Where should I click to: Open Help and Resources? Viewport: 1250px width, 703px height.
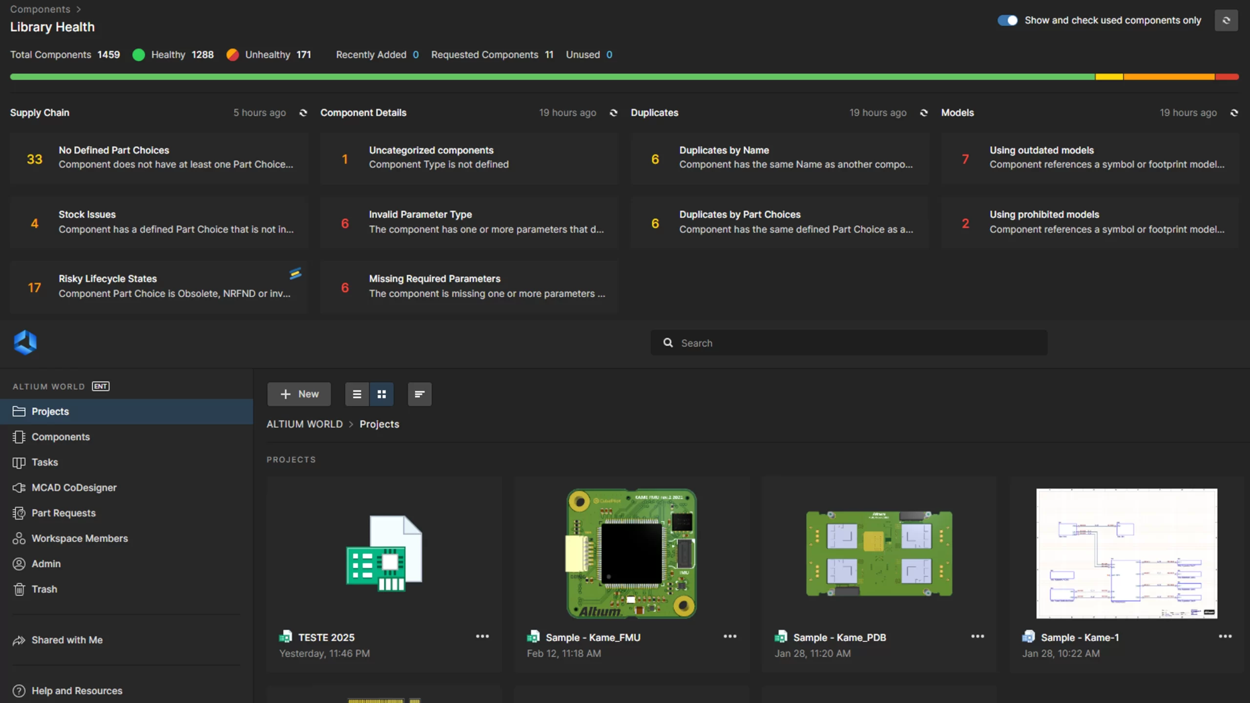coord(126,691)
